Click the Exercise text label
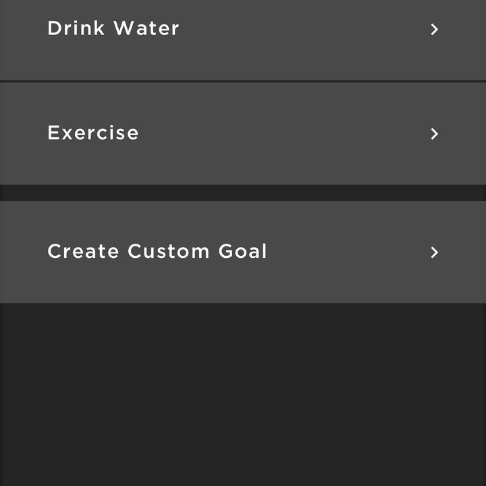Image resolution: width=486 pixels, height=486 pixels. click(93, 133)
